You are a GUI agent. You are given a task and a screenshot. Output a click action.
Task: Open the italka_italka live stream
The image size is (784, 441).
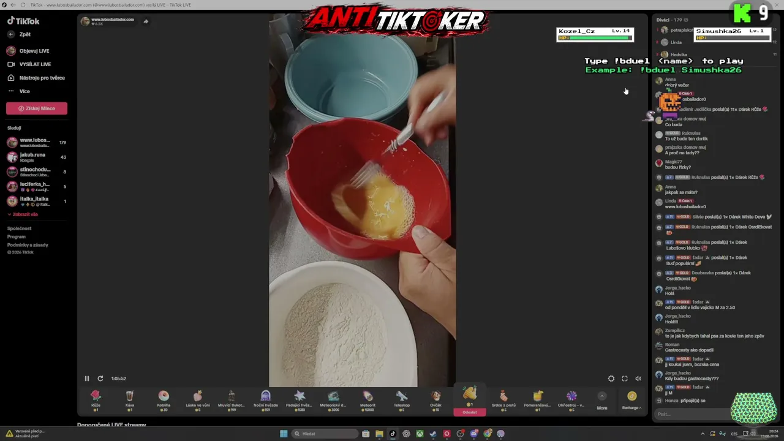[37, 202]
